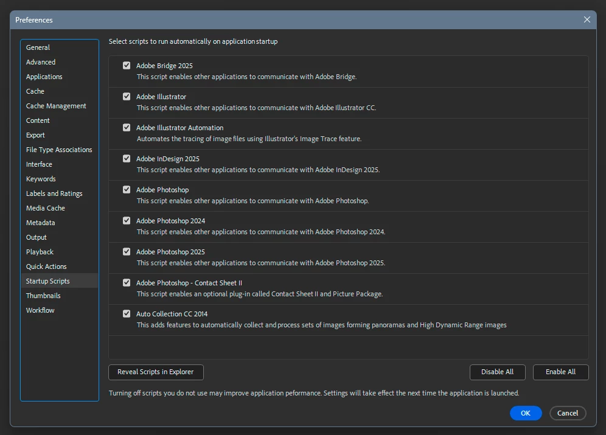Select Cache in the preferences sidebar
This screenshot has width=606, height=435.
[x=60, y=91]
